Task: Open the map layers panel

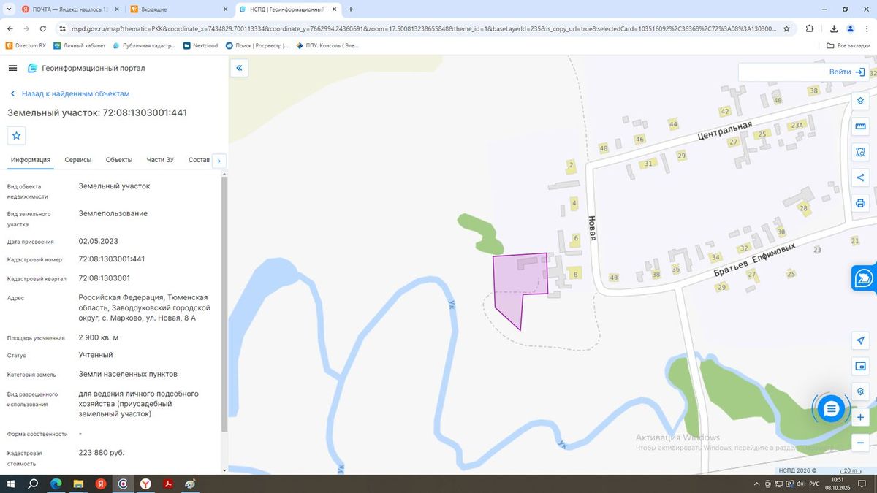Action: pos(860,100)
